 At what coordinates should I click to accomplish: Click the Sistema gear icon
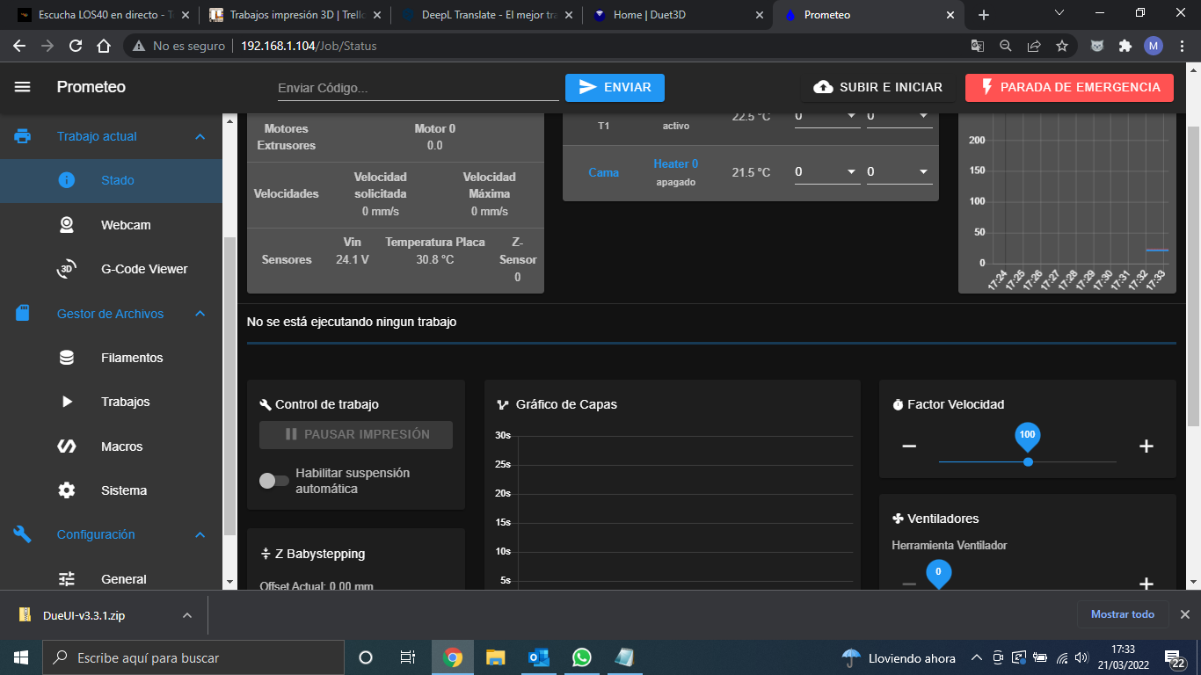coord(67,490)
